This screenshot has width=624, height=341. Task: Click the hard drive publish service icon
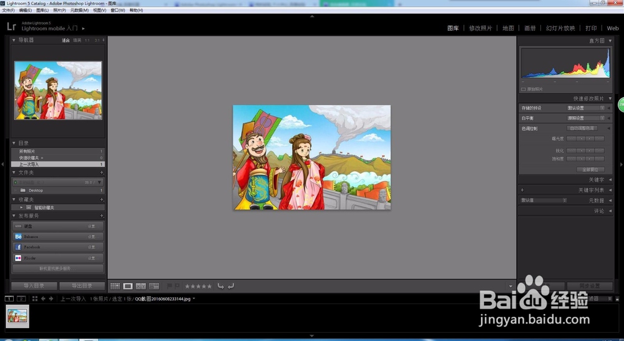click(x=18, y=226)
